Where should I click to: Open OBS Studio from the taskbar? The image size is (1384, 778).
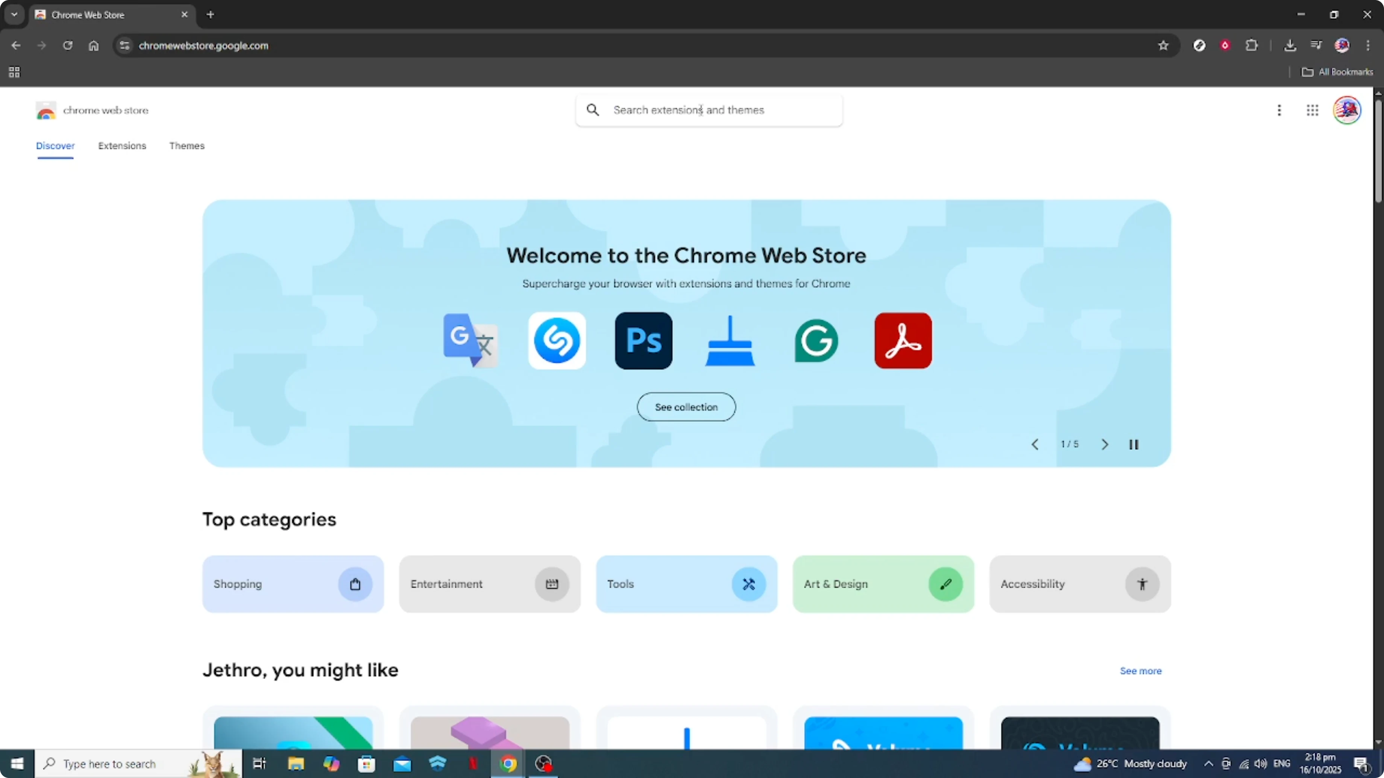[x=544, y=763]
